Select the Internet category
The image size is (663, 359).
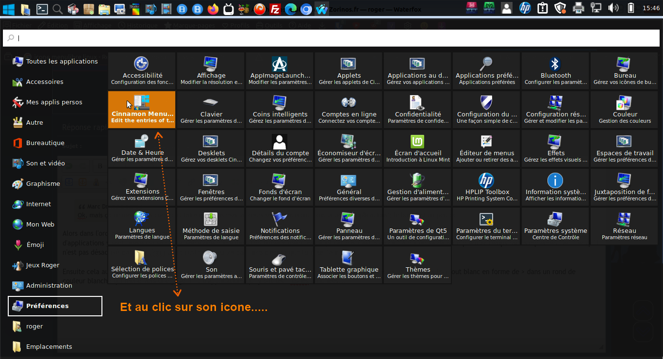pos(38,204)
